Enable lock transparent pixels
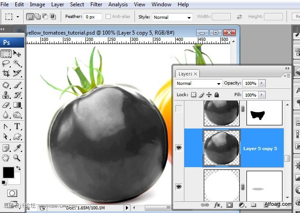This screenshot has height=213, width=300. point(194,95)
